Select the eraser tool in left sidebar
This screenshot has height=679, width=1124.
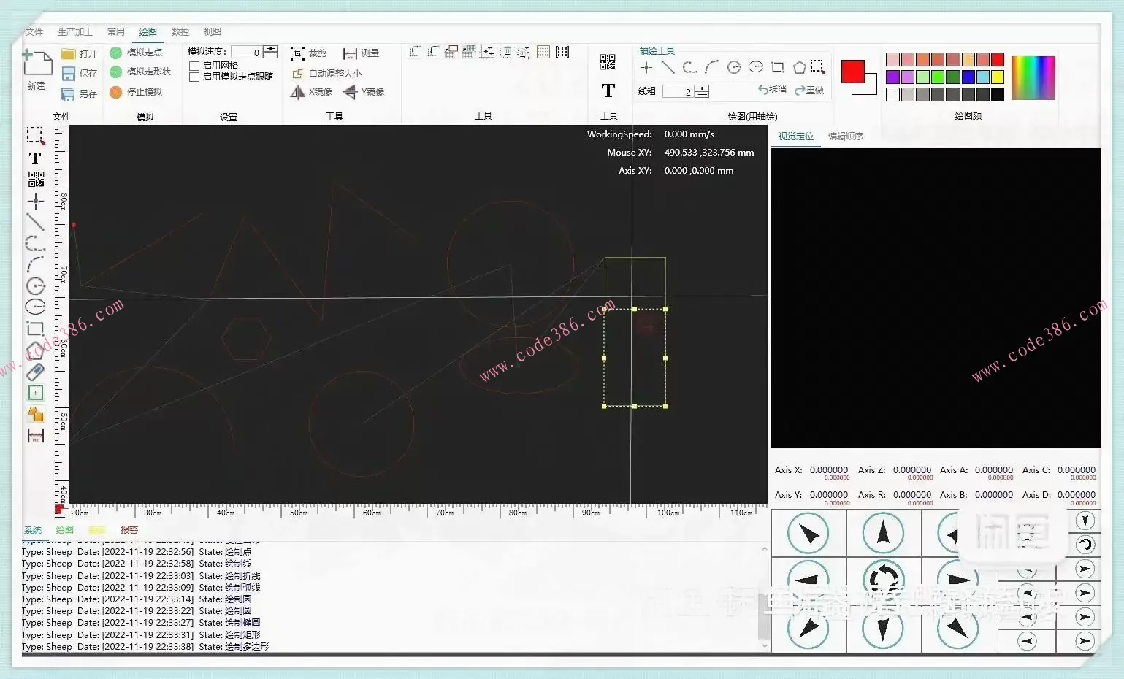35,372
